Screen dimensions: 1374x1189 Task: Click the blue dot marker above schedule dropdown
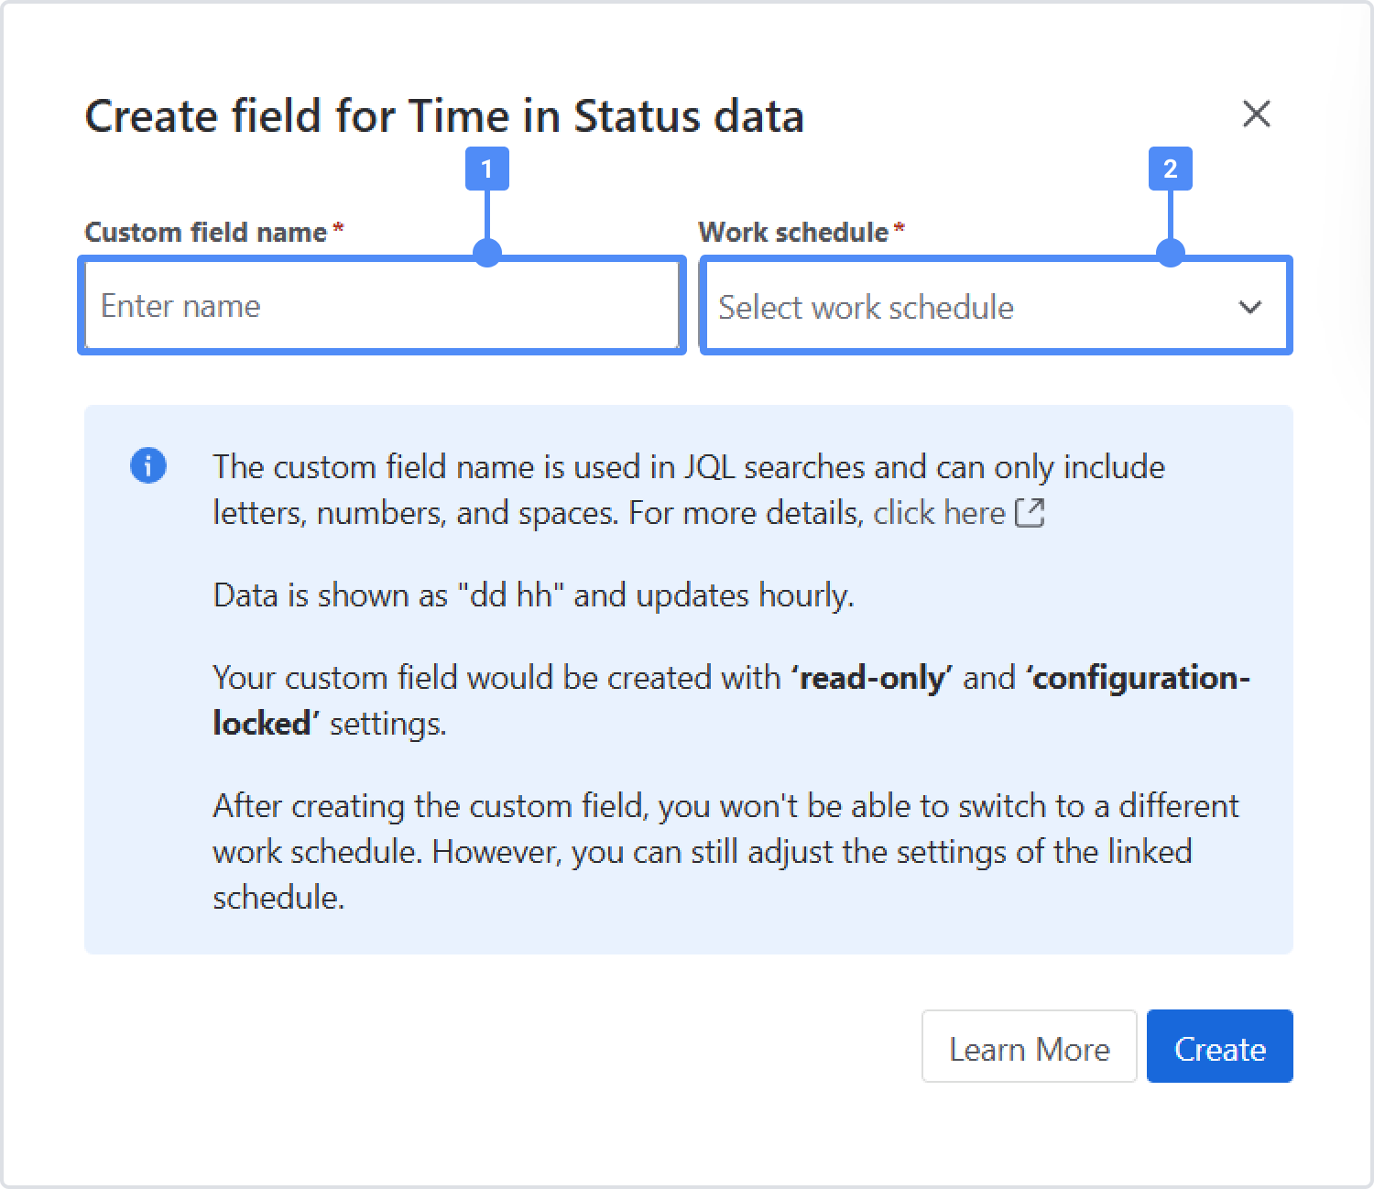(1171, 253)
